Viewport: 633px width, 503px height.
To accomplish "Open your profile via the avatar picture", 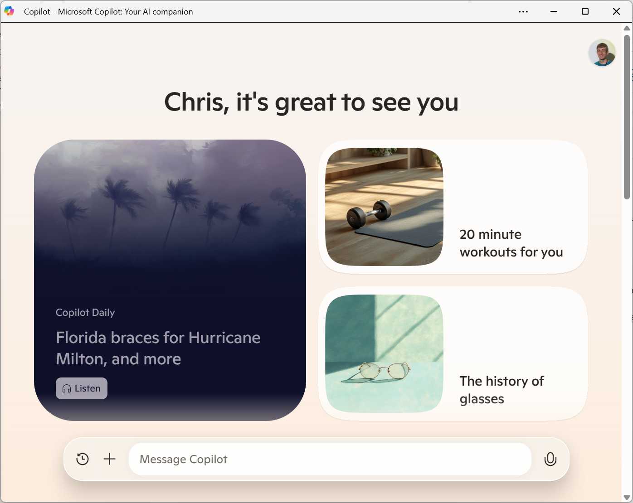I will (602, 53).
